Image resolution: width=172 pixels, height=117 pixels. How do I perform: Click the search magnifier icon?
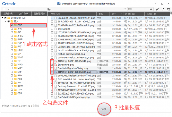point(151,9)
